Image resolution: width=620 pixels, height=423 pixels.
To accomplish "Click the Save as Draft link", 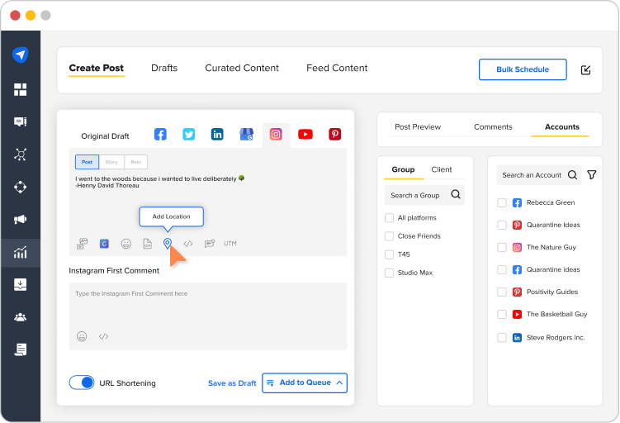I will tap(232, 383).
